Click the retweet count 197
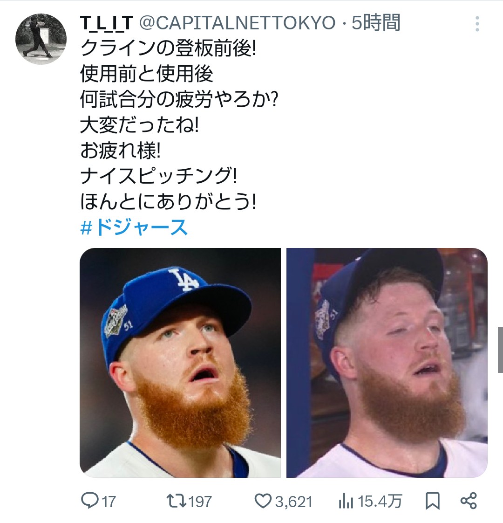Image resolution: width=503 pixels, height=523 pixels. click(200, 502)
